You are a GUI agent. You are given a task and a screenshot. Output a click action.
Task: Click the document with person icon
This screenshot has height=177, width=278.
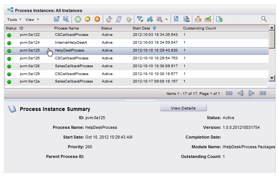point(186,19)
